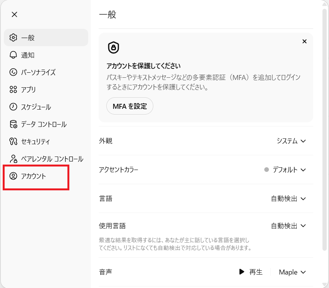Select the データ コントロール database icon
The image size is (329, 288).
[x=13, y=124]
